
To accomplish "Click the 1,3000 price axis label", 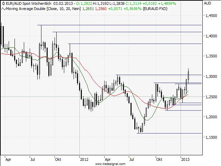I will tap(211, 76).
